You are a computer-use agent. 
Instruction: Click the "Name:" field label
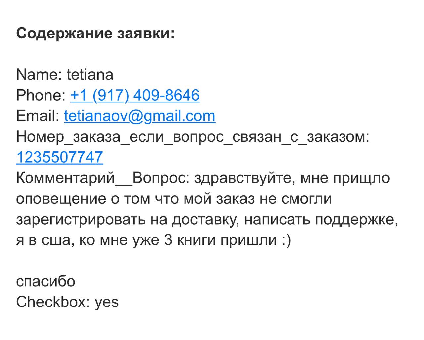pyautogui.click(x=39, y=74)
